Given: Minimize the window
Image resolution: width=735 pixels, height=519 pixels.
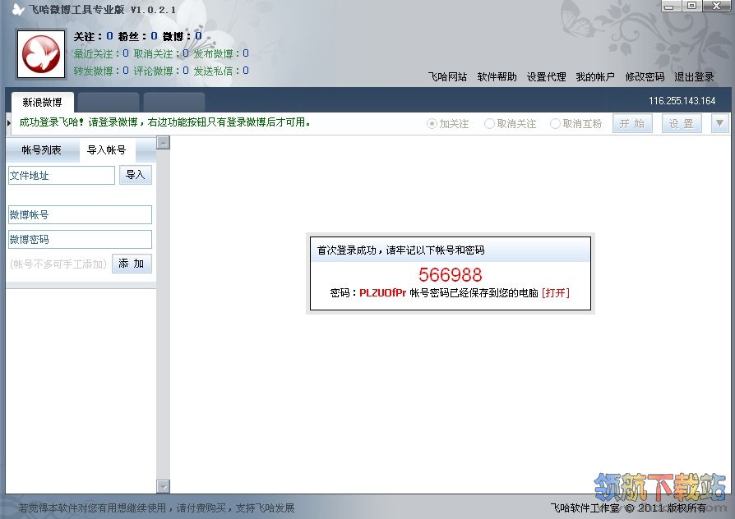Looking at the screenshot, I should [669, 6].
